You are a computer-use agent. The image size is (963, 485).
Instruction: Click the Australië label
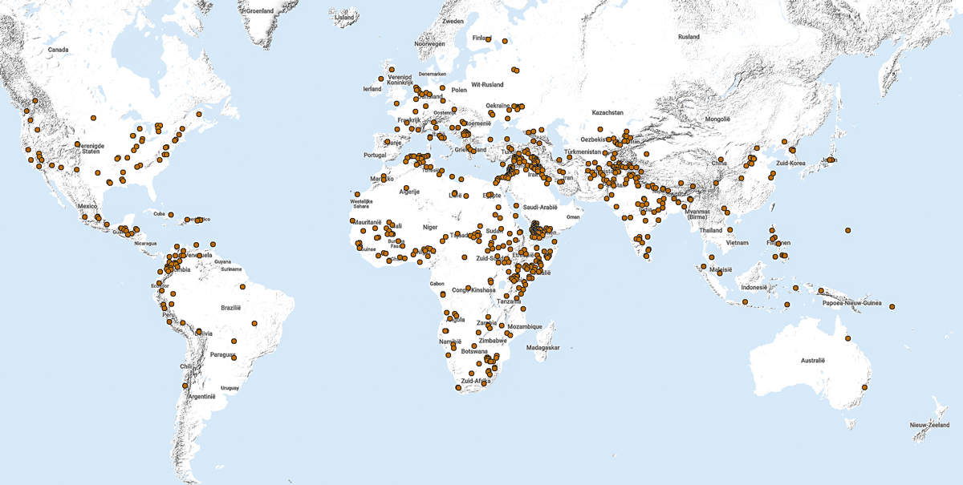[812, 361]
